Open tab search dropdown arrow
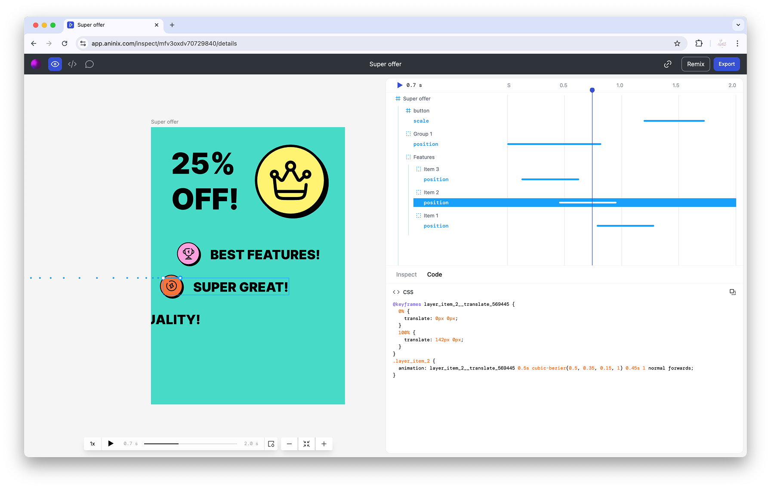This screenshot has height=489, width=771. (x=738, y=25)
